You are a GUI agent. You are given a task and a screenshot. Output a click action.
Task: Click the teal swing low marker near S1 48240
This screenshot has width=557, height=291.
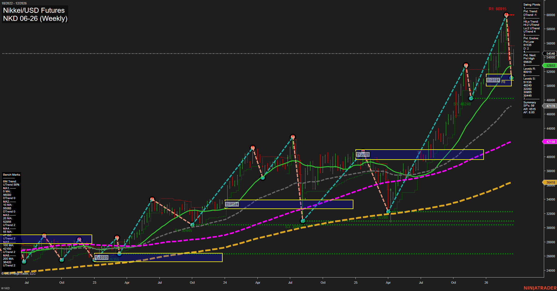(x=470, y=98)
